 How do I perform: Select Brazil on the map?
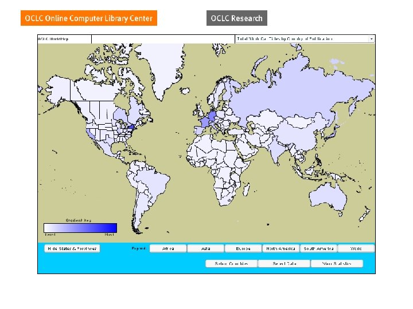point(154,183)
